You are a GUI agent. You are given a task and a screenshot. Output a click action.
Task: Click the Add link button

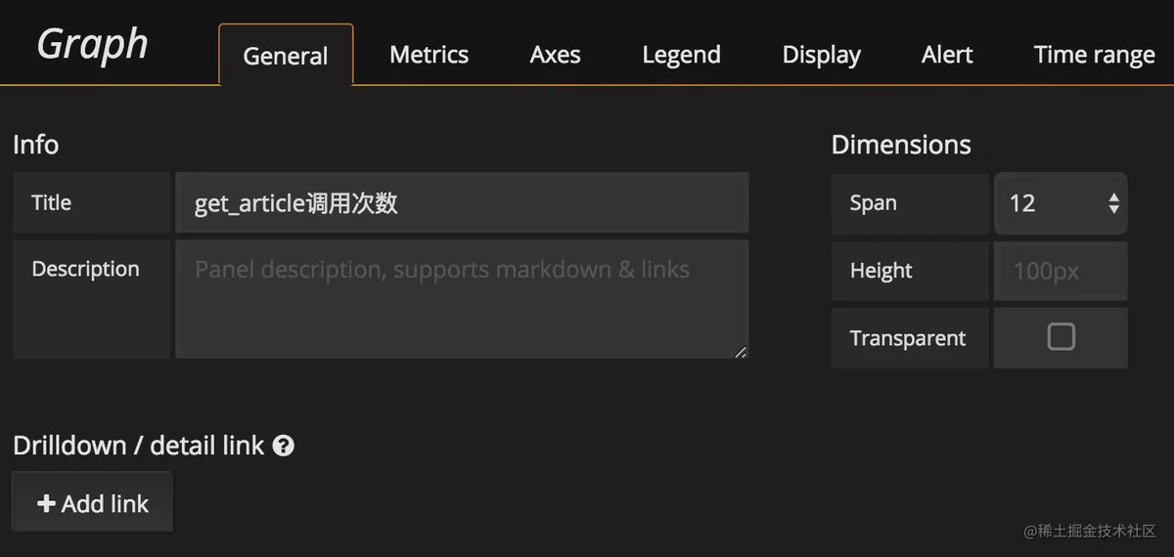[x=93, y=502]
